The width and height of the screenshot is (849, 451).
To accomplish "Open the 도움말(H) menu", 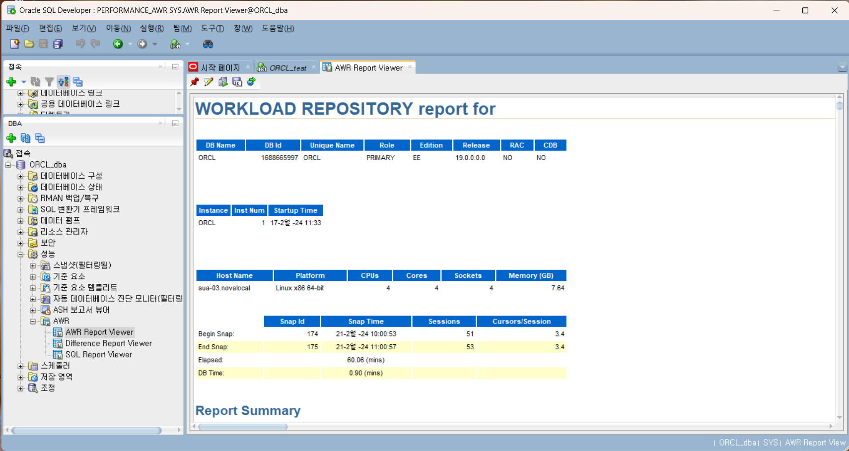I will pos(278,28).
